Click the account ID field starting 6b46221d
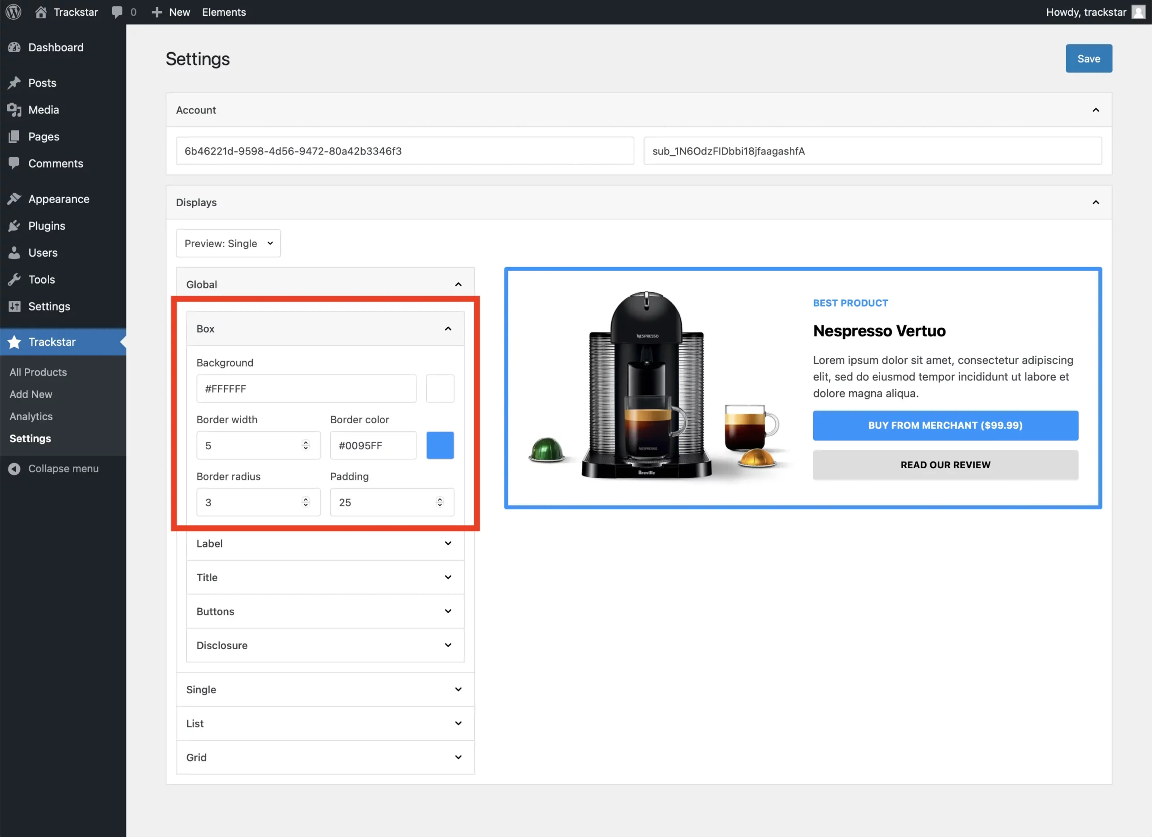 [x=405, y=151]
